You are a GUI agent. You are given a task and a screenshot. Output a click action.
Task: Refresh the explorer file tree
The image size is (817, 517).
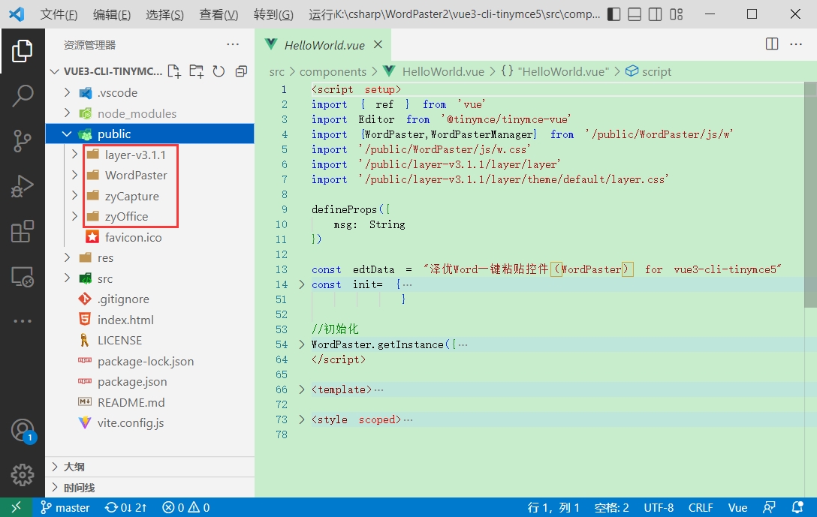coord(219,71)
